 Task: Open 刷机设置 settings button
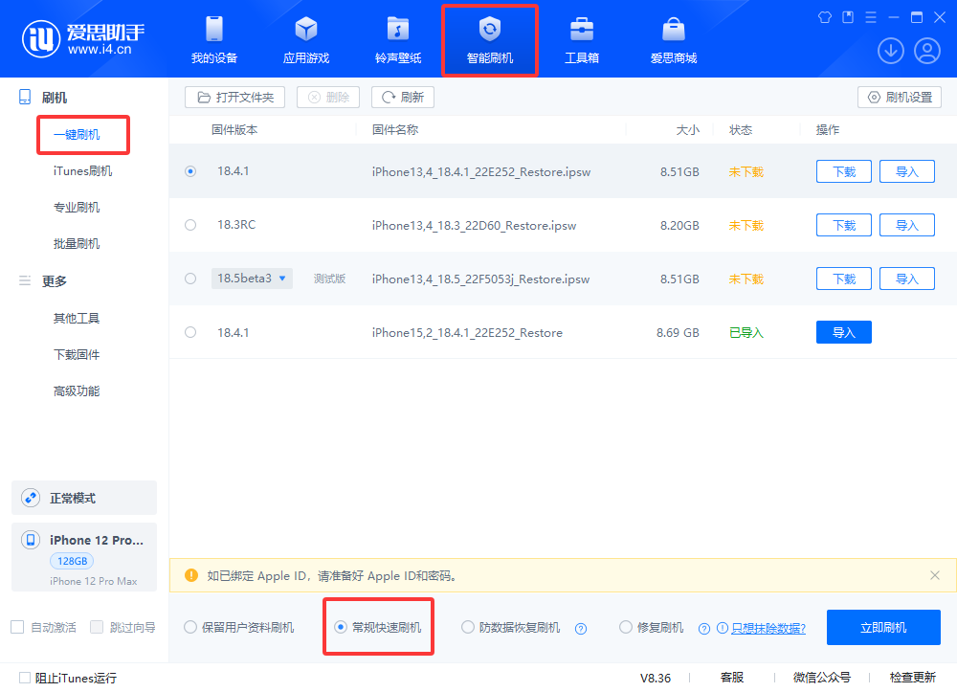[900, 97]
